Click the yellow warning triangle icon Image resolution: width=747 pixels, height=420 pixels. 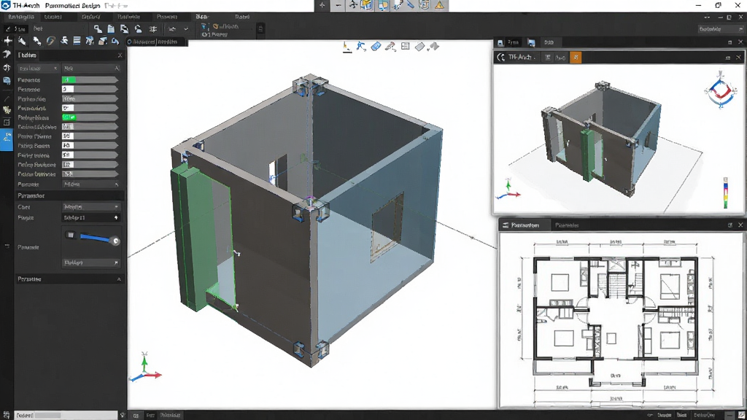point(439,5)
